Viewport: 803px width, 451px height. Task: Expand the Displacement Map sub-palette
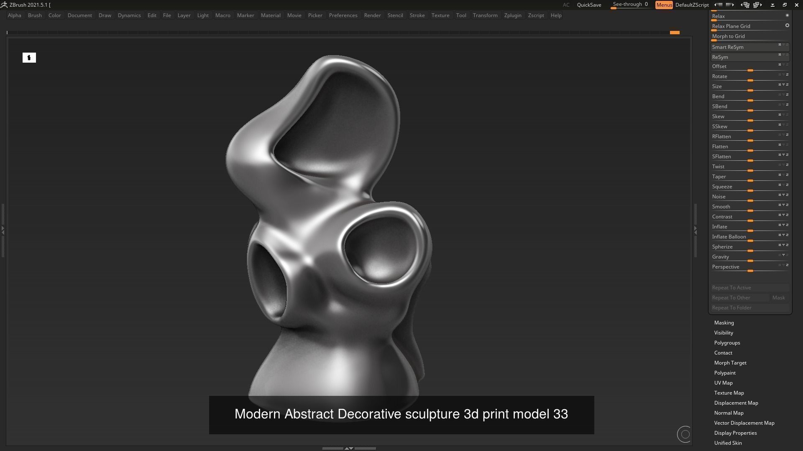(736, 403)
